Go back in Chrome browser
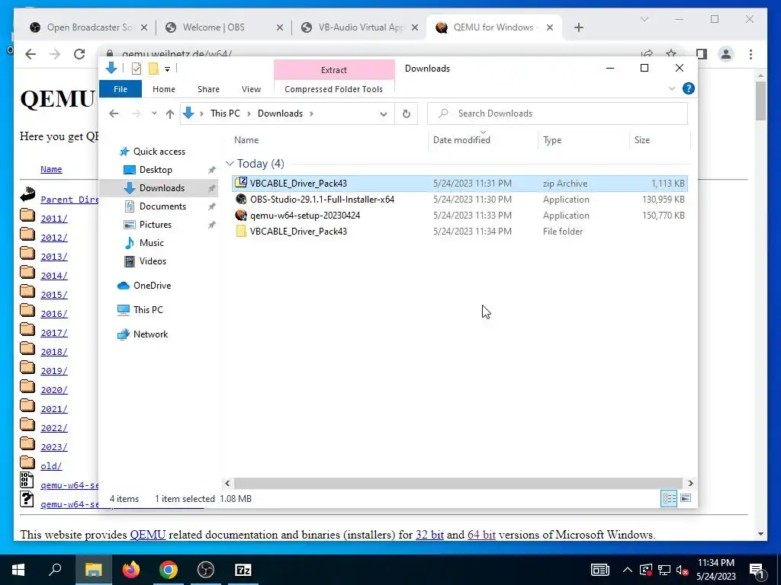 click(31, 54)
